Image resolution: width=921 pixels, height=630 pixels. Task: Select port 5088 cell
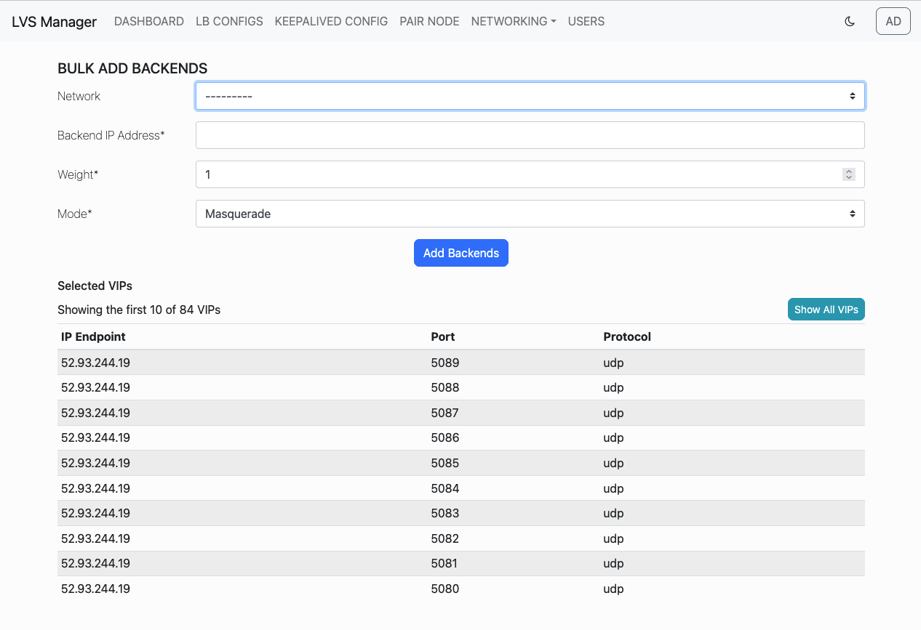pyautogui.click(x=445, y=387)
